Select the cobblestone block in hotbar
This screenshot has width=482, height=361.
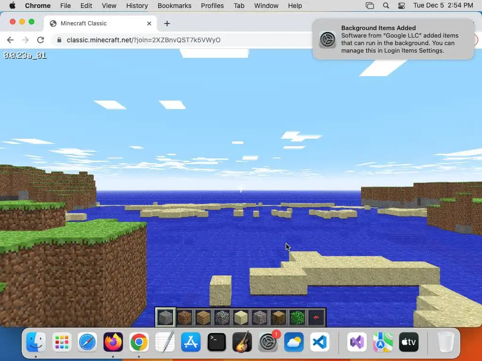click(x=222, y=317)
